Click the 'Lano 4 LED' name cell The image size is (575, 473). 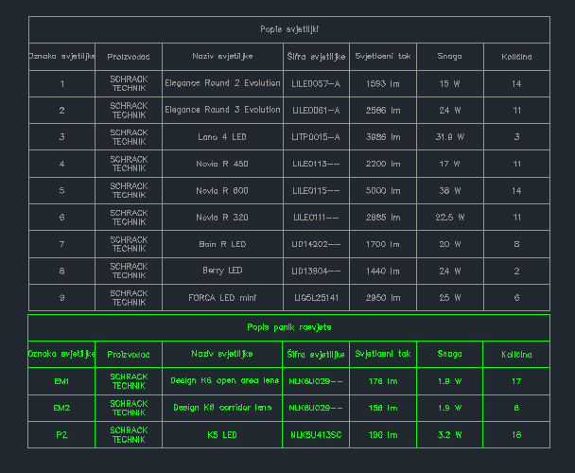[222, 137]
